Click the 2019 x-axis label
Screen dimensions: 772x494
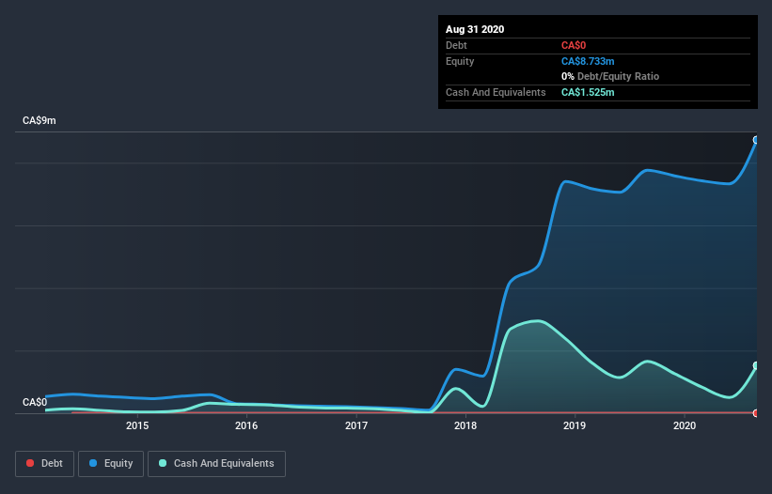point(575,425)
